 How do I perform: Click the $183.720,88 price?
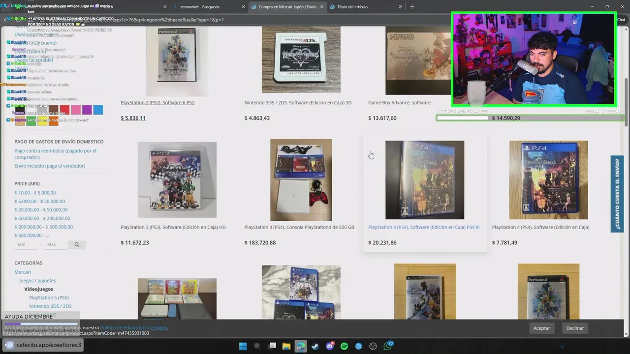coord(260,242)
